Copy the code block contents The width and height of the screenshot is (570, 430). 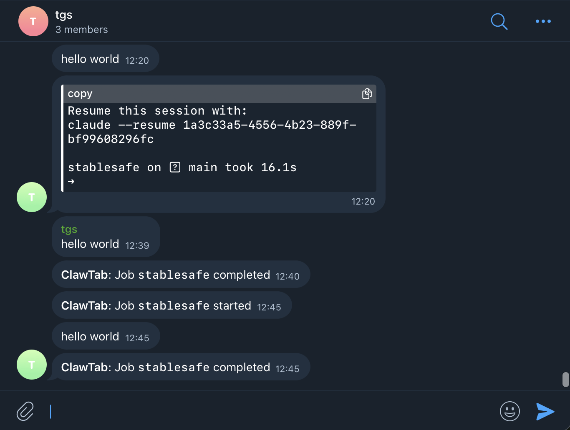click(367, 93)
